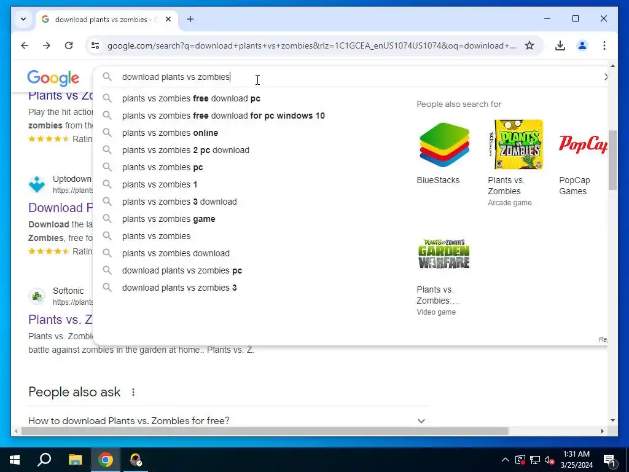
Task: Open a new tab with the plus button
Action: tap(190, 19)
